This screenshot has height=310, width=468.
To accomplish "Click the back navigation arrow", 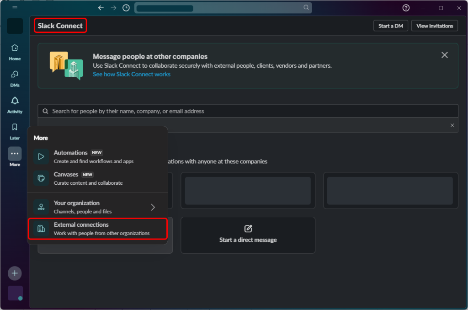I will [101, 8].
